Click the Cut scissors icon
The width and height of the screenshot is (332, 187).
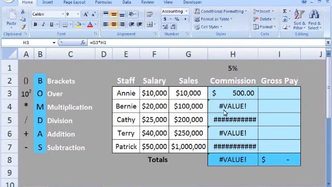(x=23, y=11)
